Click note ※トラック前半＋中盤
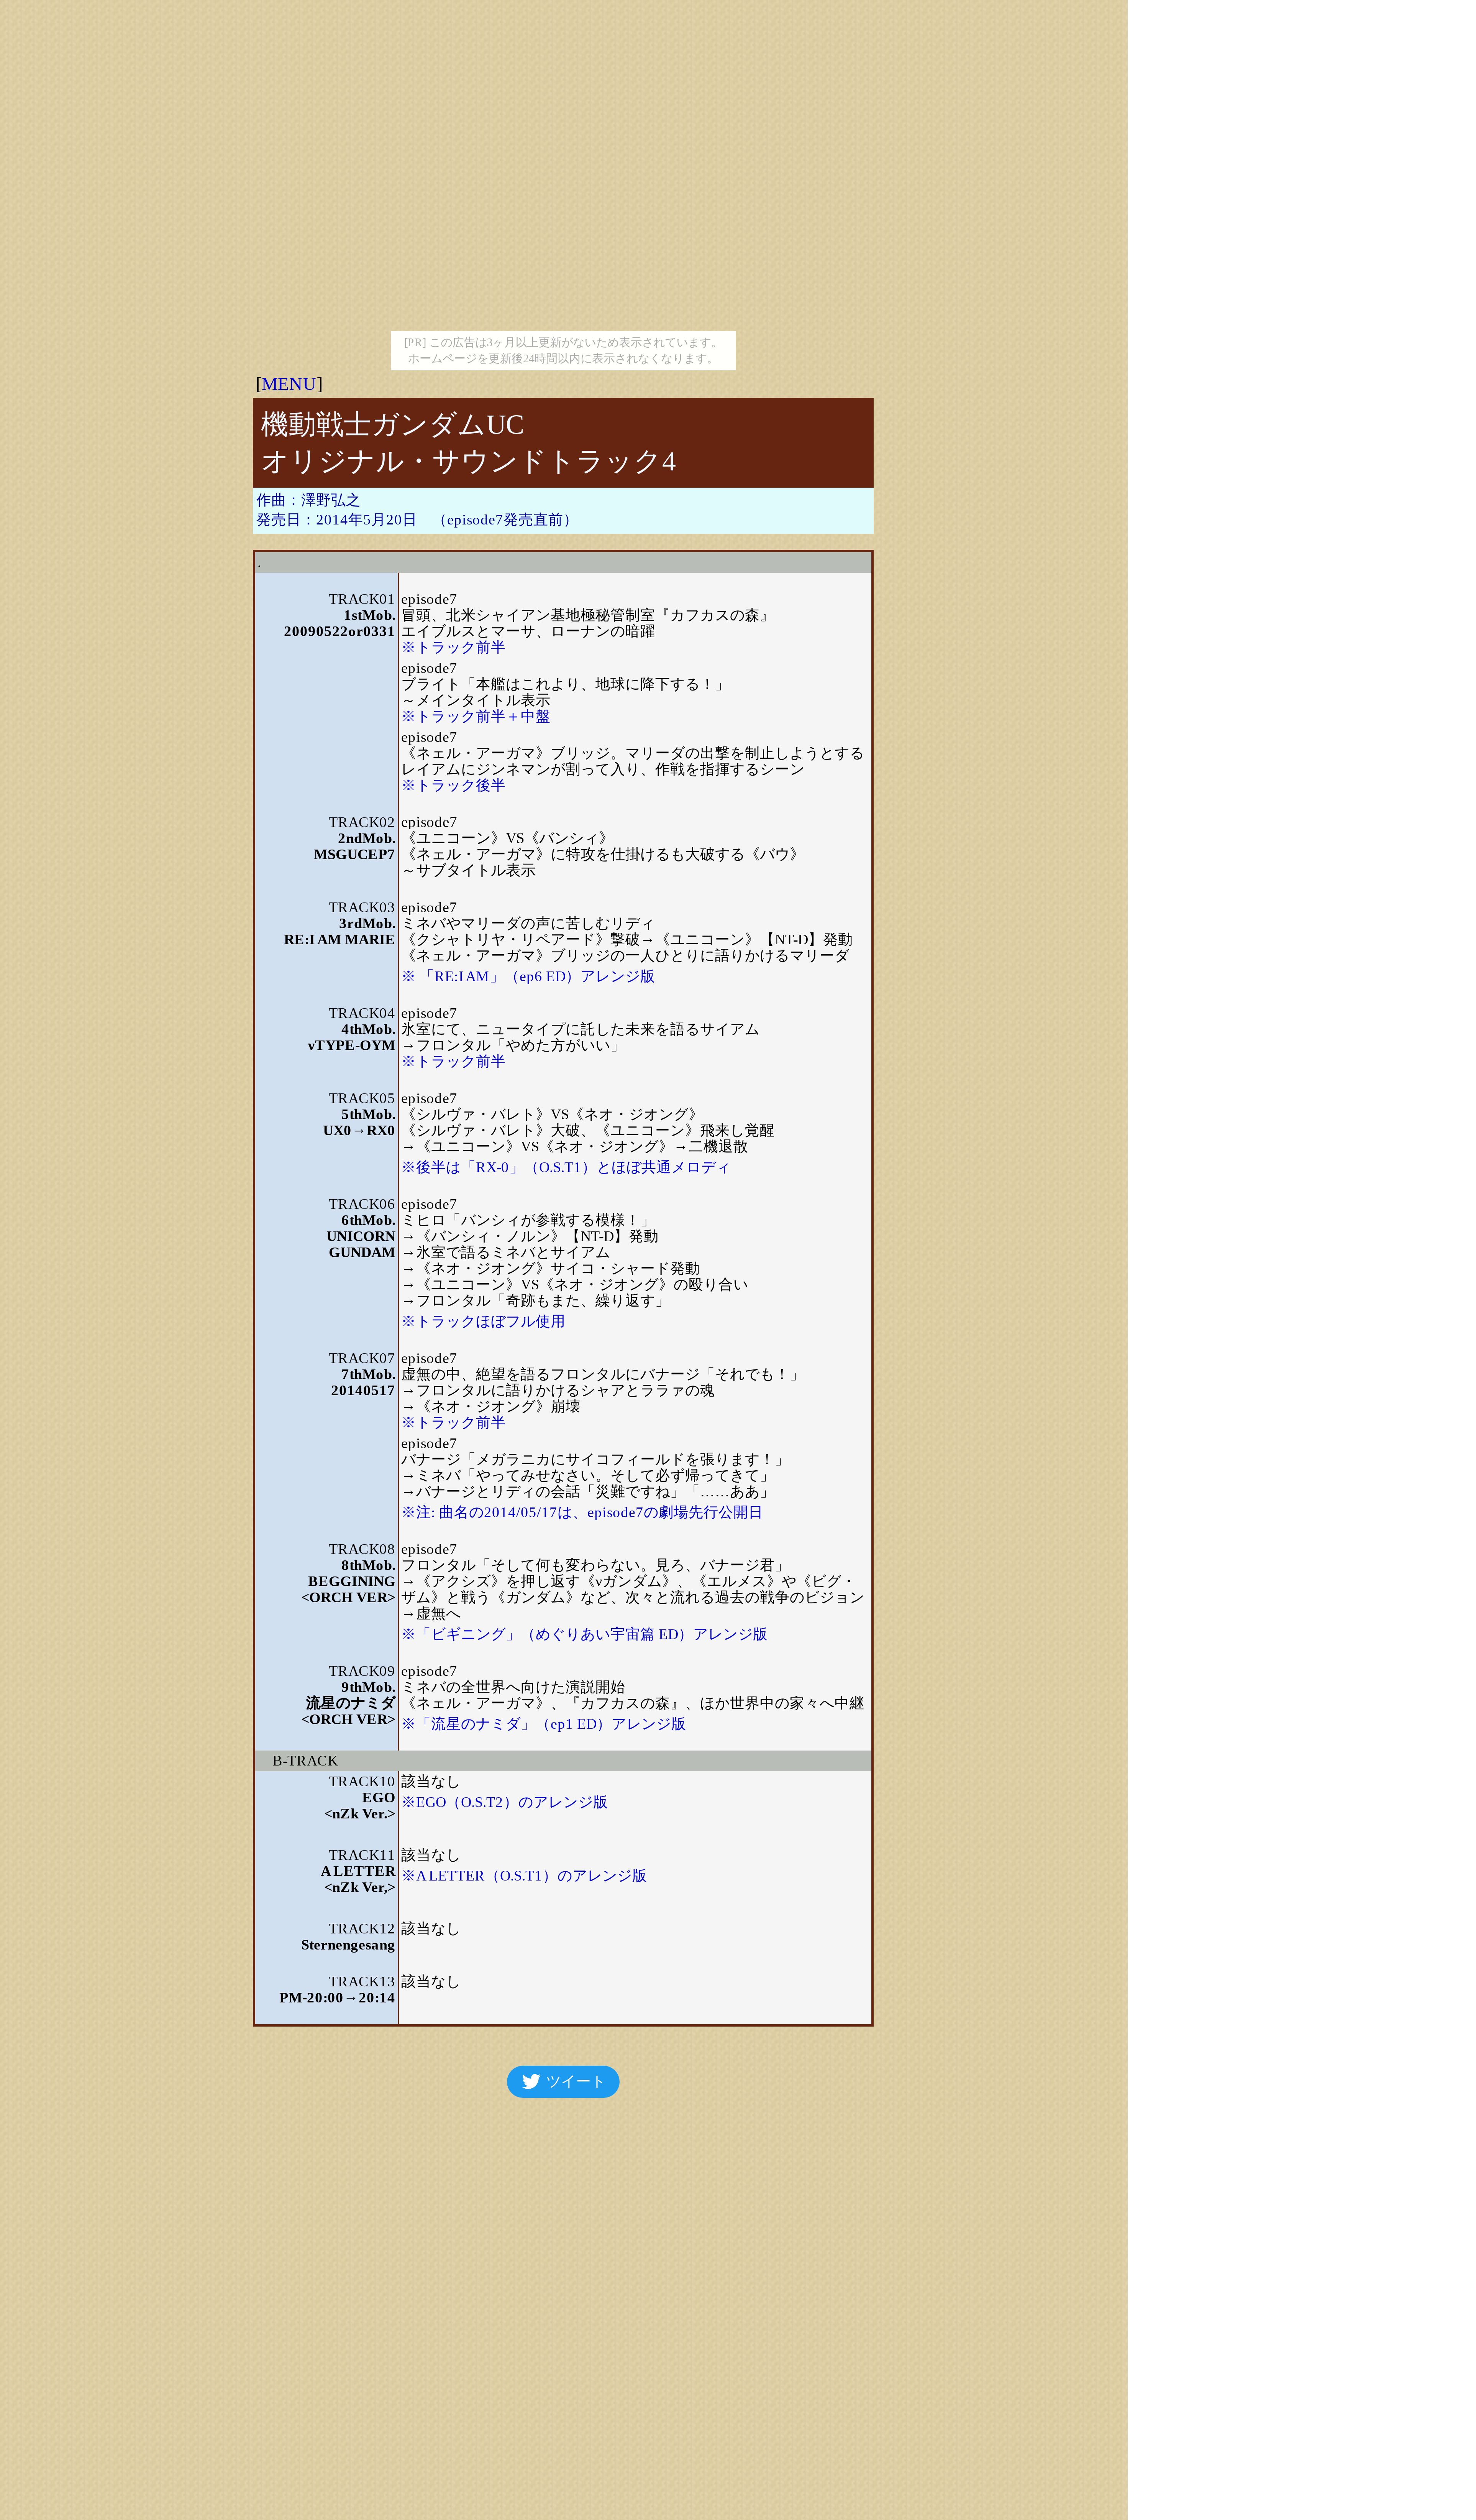 tap(476, 717)
